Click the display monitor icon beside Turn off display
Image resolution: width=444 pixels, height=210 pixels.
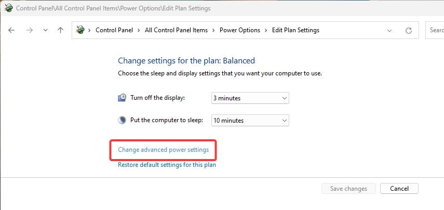click(x=122, y=98)
